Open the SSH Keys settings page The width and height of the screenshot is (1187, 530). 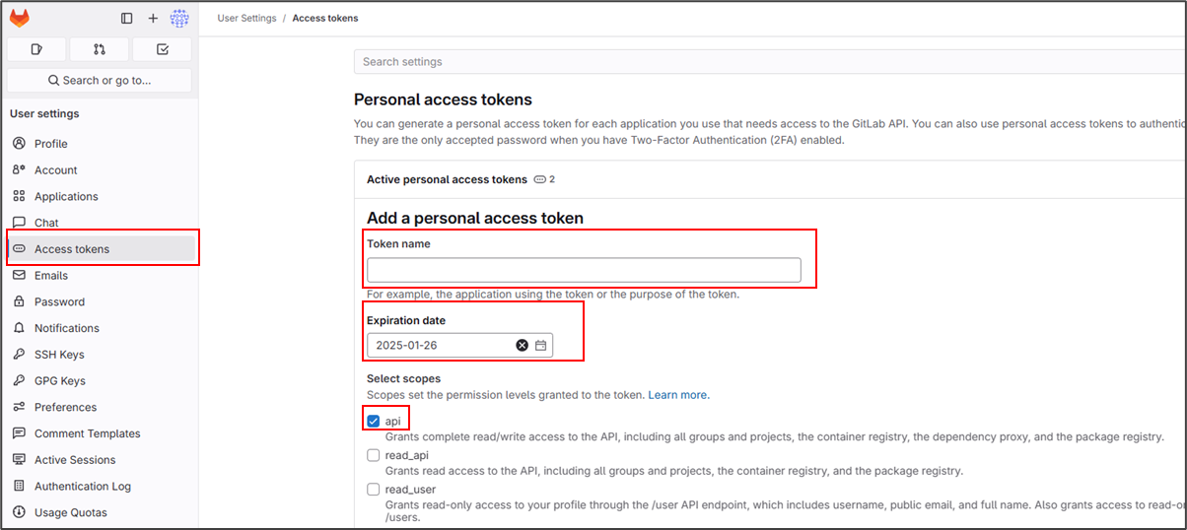59,355
